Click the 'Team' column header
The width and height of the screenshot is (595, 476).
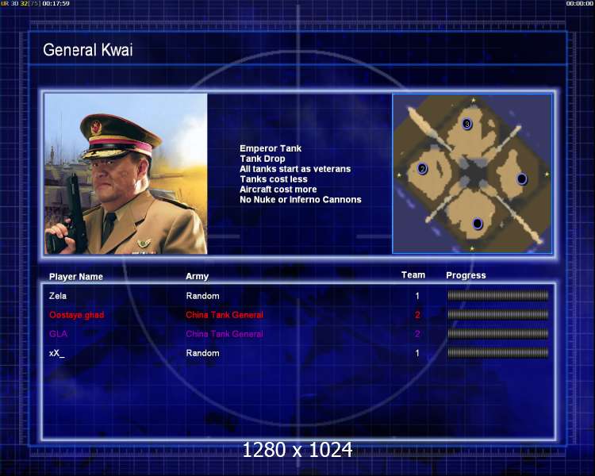point(413,275)
